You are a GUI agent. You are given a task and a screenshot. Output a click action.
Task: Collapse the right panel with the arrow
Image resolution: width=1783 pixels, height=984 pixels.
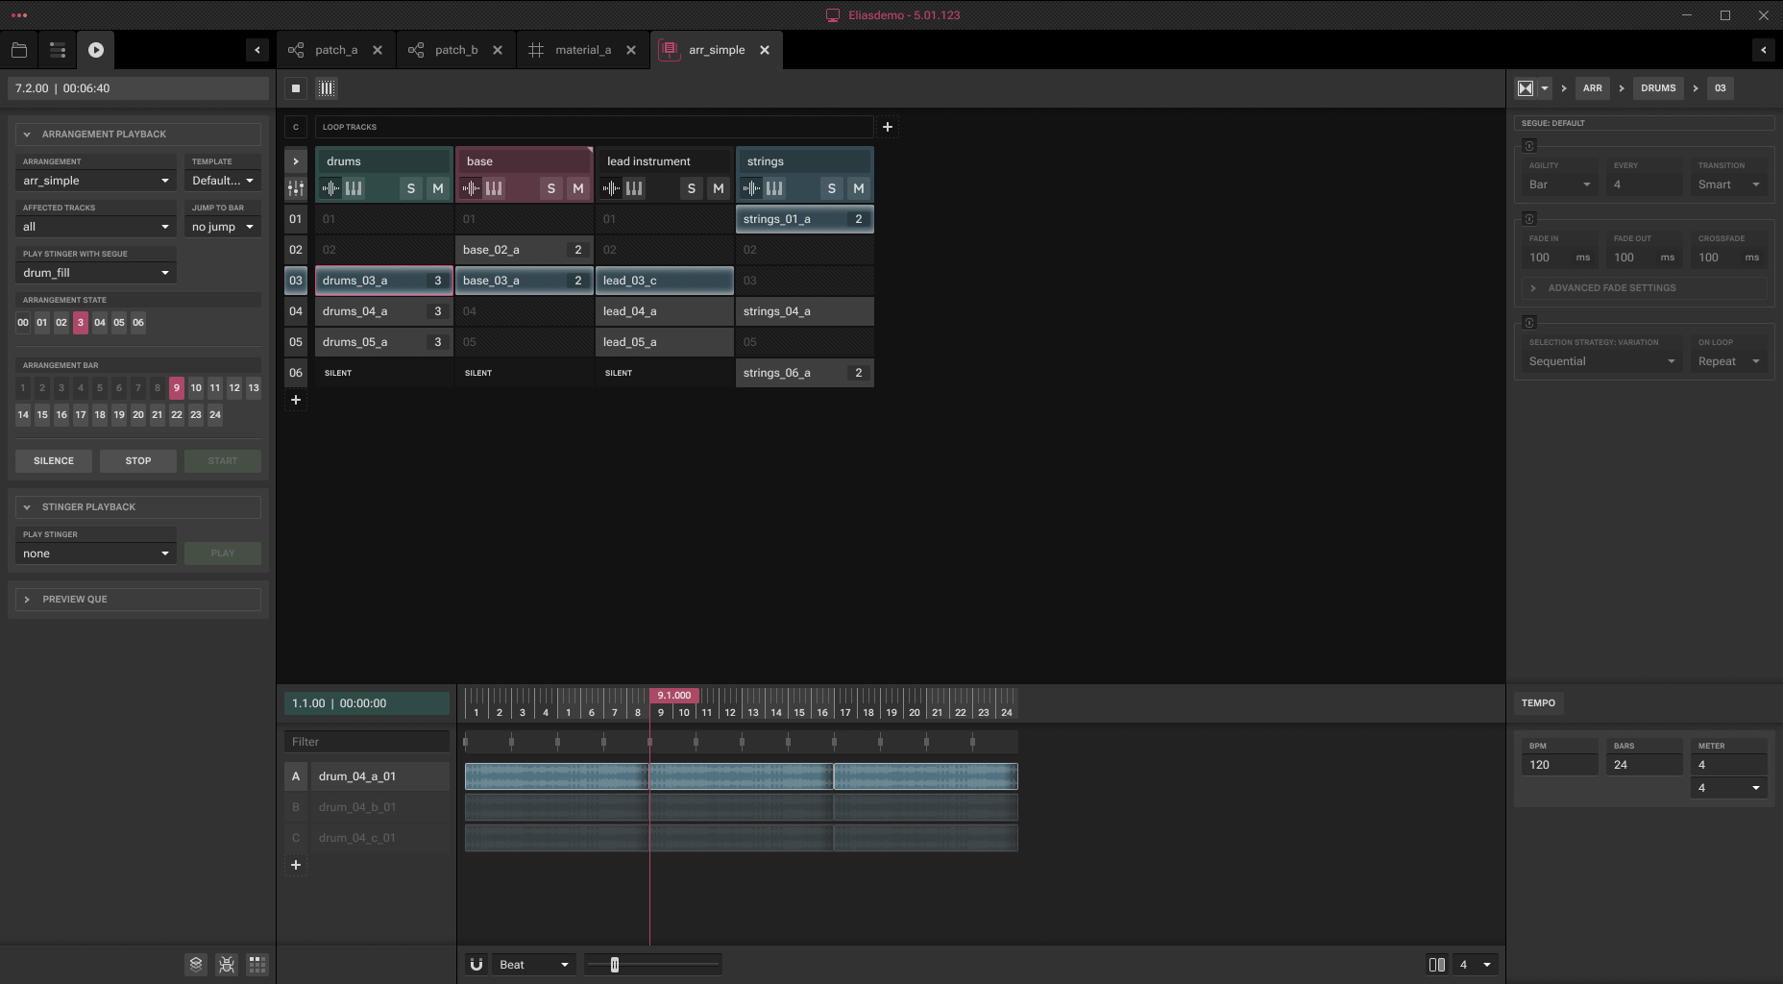coord(1764,50)
